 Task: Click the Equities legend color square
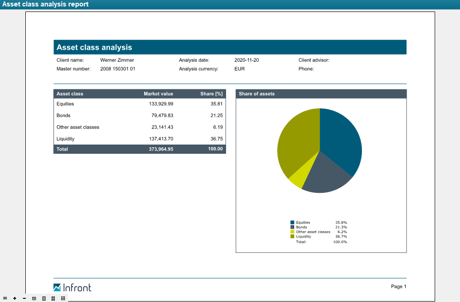(292, 222)
